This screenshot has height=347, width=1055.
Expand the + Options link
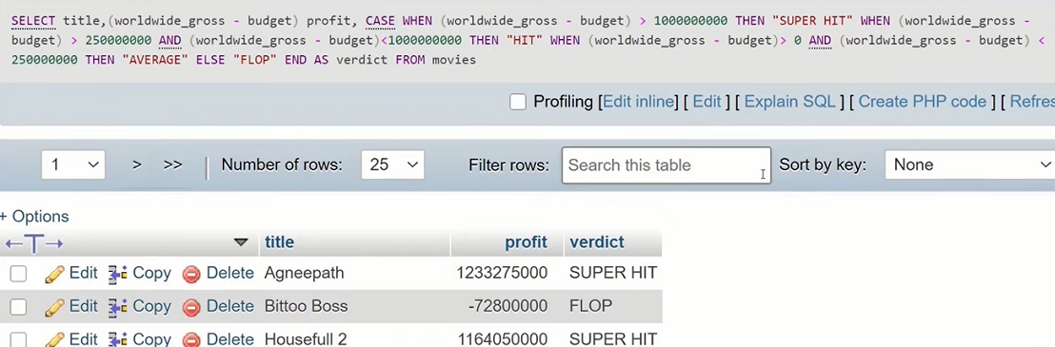pyautogui.click(x=34, y=217)
